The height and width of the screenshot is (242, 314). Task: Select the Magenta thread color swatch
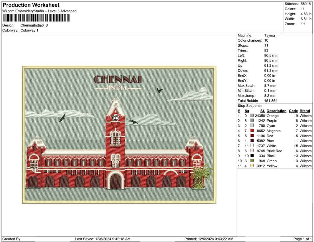pos(252,131)
